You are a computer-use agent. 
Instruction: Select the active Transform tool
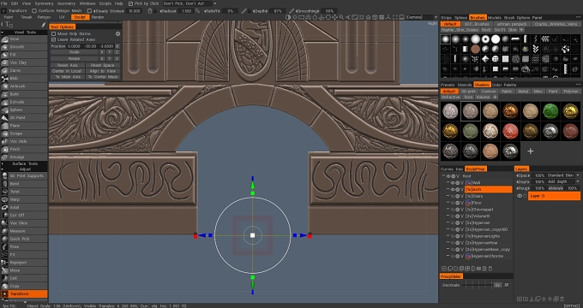24,294
